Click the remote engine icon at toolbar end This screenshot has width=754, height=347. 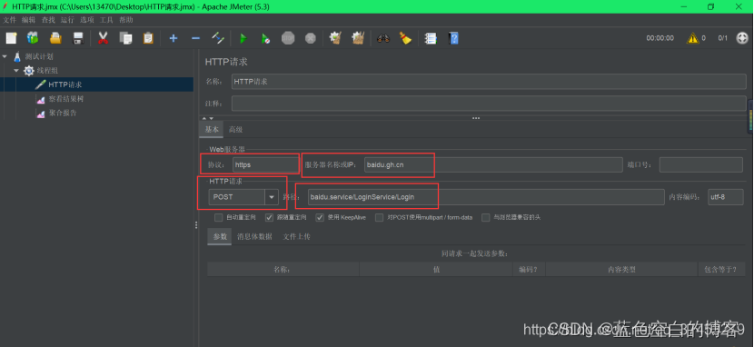pos(742,38)
